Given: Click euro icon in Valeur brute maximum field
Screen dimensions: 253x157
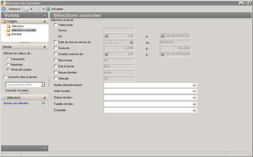Looking at the screenshot, I should coord(163,36).
